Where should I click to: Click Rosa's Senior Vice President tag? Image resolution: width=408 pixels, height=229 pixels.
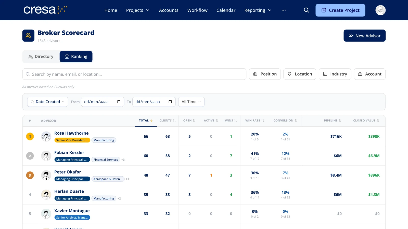click(x=72, y=140)
